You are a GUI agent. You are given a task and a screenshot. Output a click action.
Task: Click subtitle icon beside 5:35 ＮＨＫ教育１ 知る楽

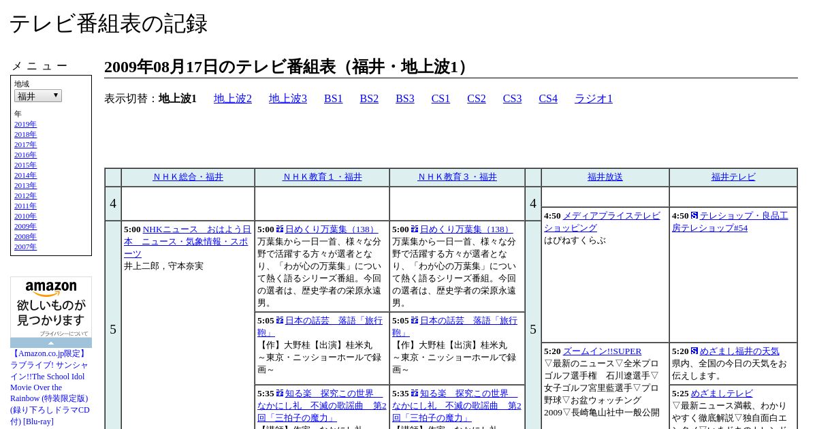click(280, 393)
